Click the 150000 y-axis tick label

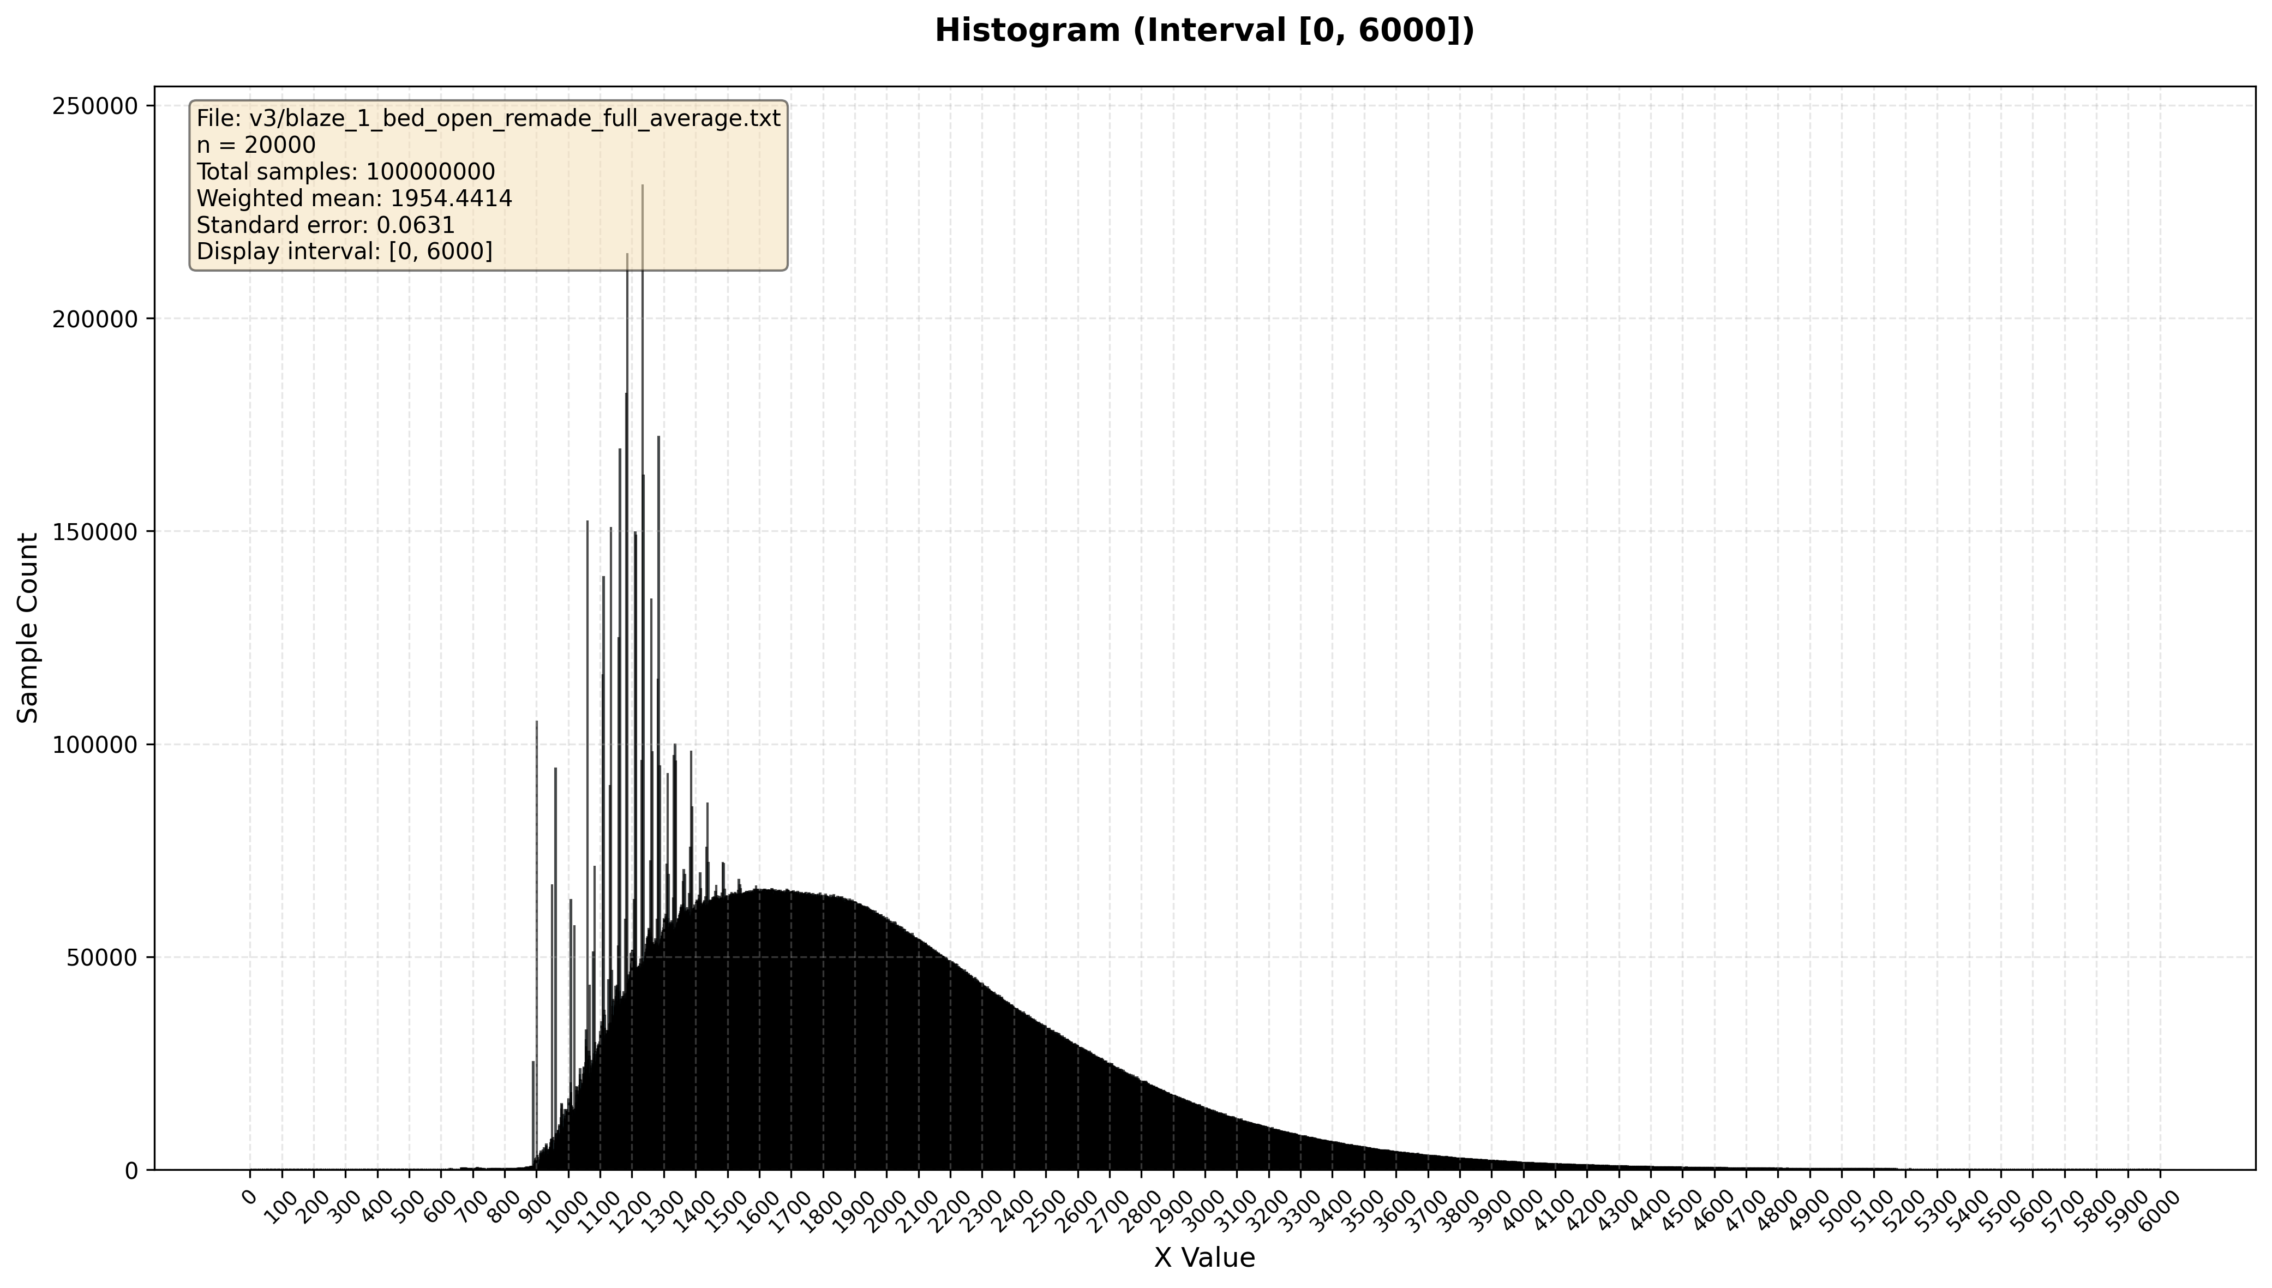click(95, 532)
